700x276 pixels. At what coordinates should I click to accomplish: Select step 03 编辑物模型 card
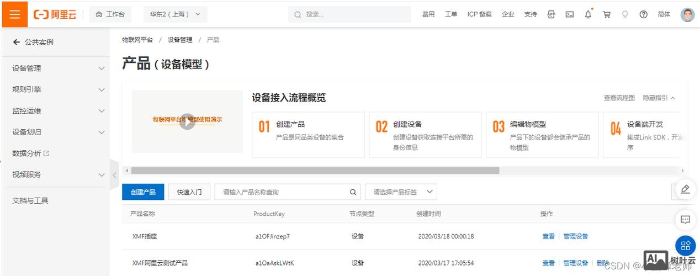tap(542, 135)
